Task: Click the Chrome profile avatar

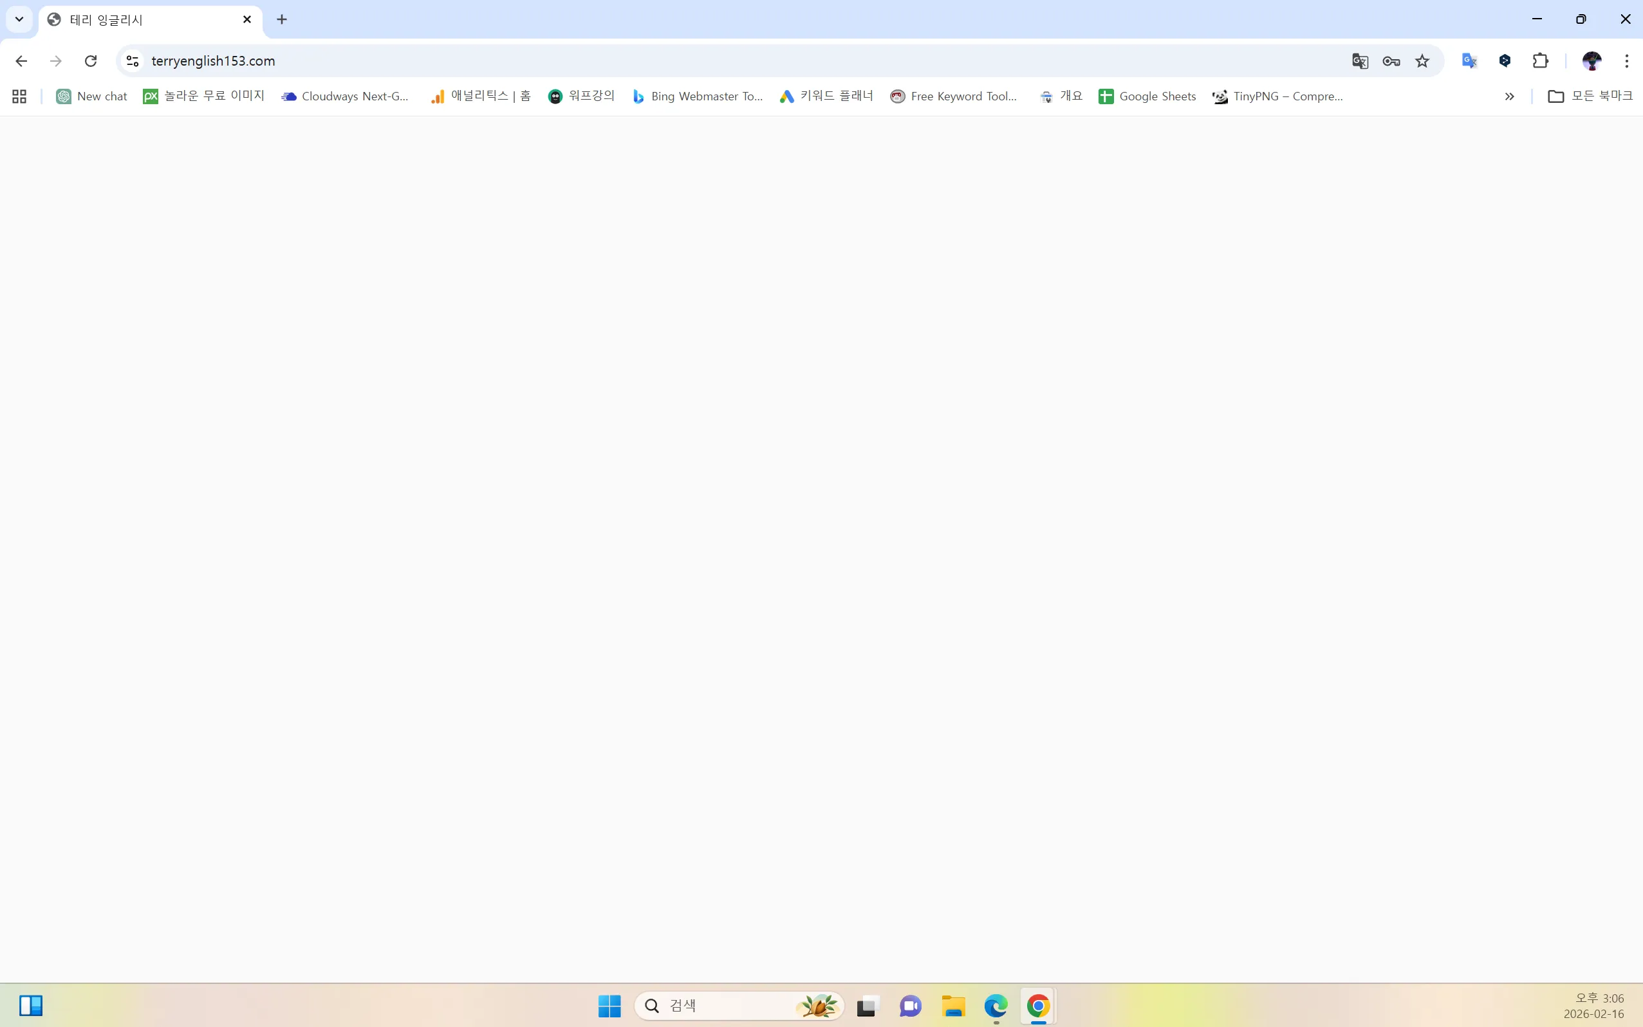Action: (x=1592, y=60)
